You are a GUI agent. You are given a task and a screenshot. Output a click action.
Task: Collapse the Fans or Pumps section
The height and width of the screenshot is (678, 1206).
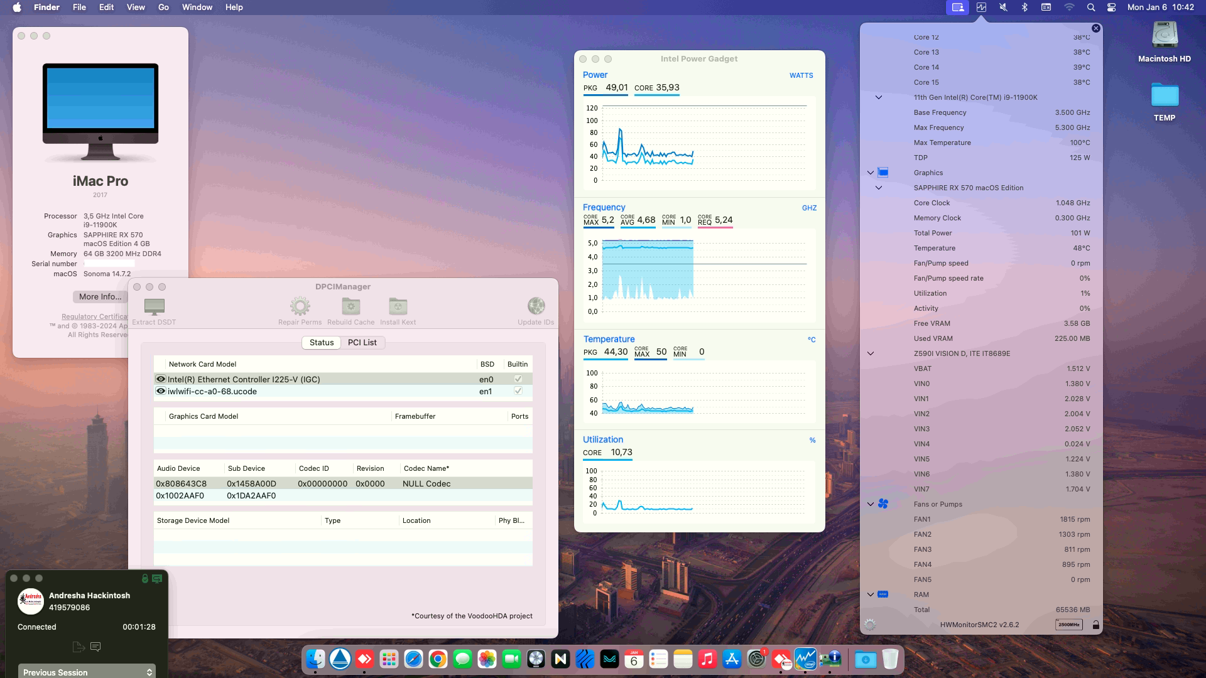click(871, 504)
